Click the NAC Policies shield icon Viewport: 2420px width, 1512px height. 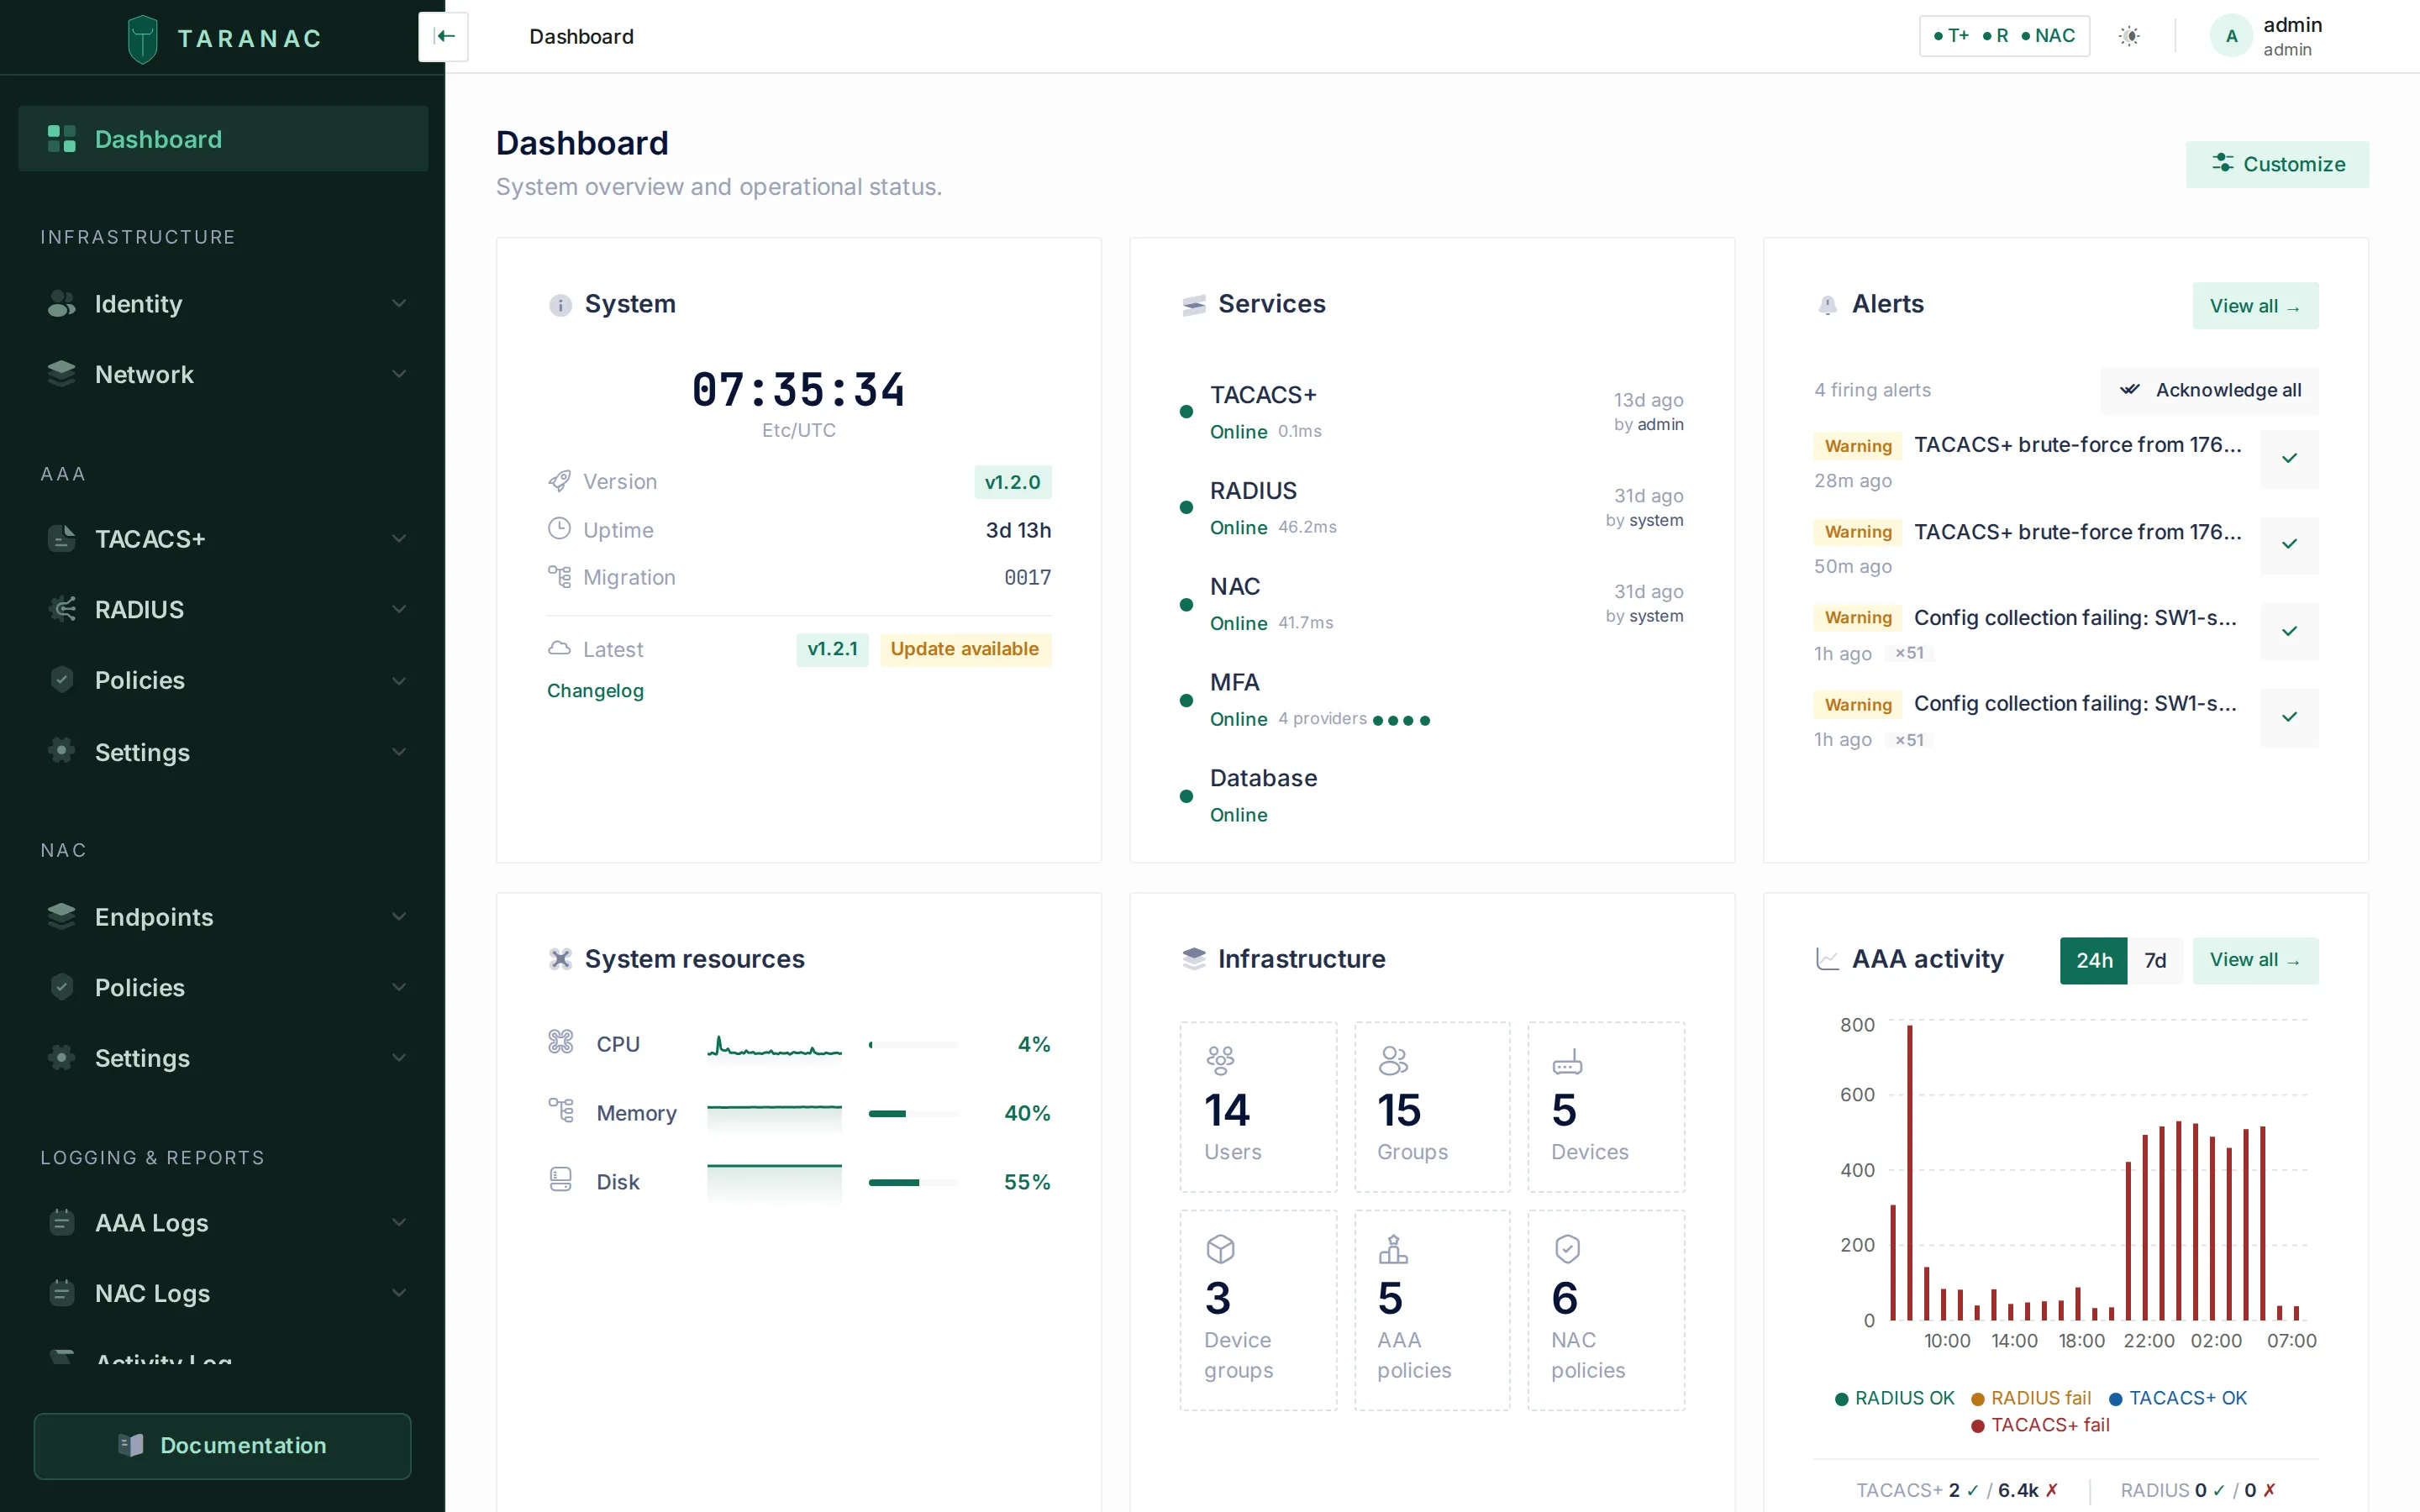click(x=62, y=987)
